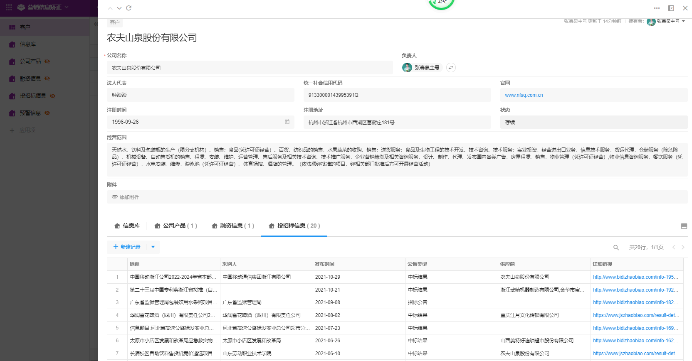Switch to the 公司产品 tab
This screenshot has height=361, width=692.
pos(175,226)
